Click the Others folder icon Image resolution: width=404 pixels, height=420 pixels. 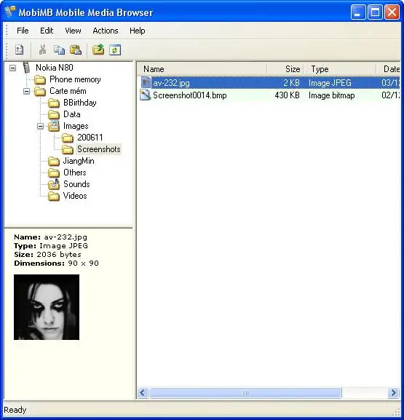pyautogui.click(x=54, y=173)
